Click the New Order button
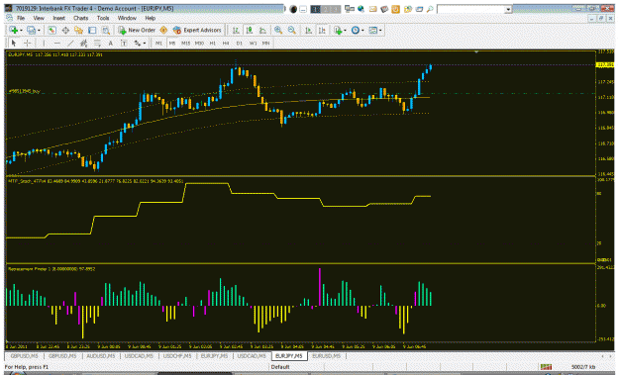The width and height of the screenshot is (619, 375). (x=137, y=30)
